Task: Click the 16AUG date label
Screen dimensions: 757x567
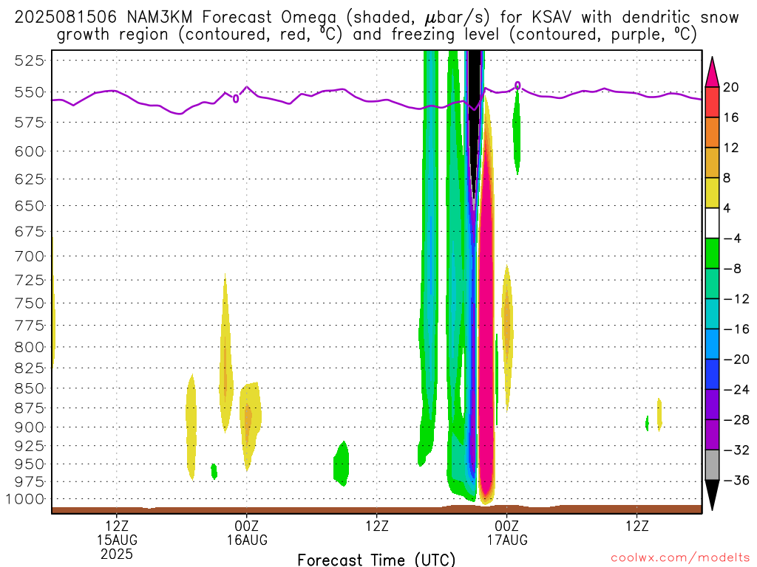Action: pyautogui.click(x=247, y=540)
